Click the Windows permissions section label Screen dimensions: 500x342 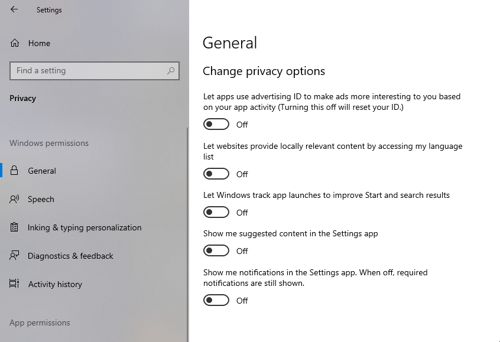pos(49,143)
